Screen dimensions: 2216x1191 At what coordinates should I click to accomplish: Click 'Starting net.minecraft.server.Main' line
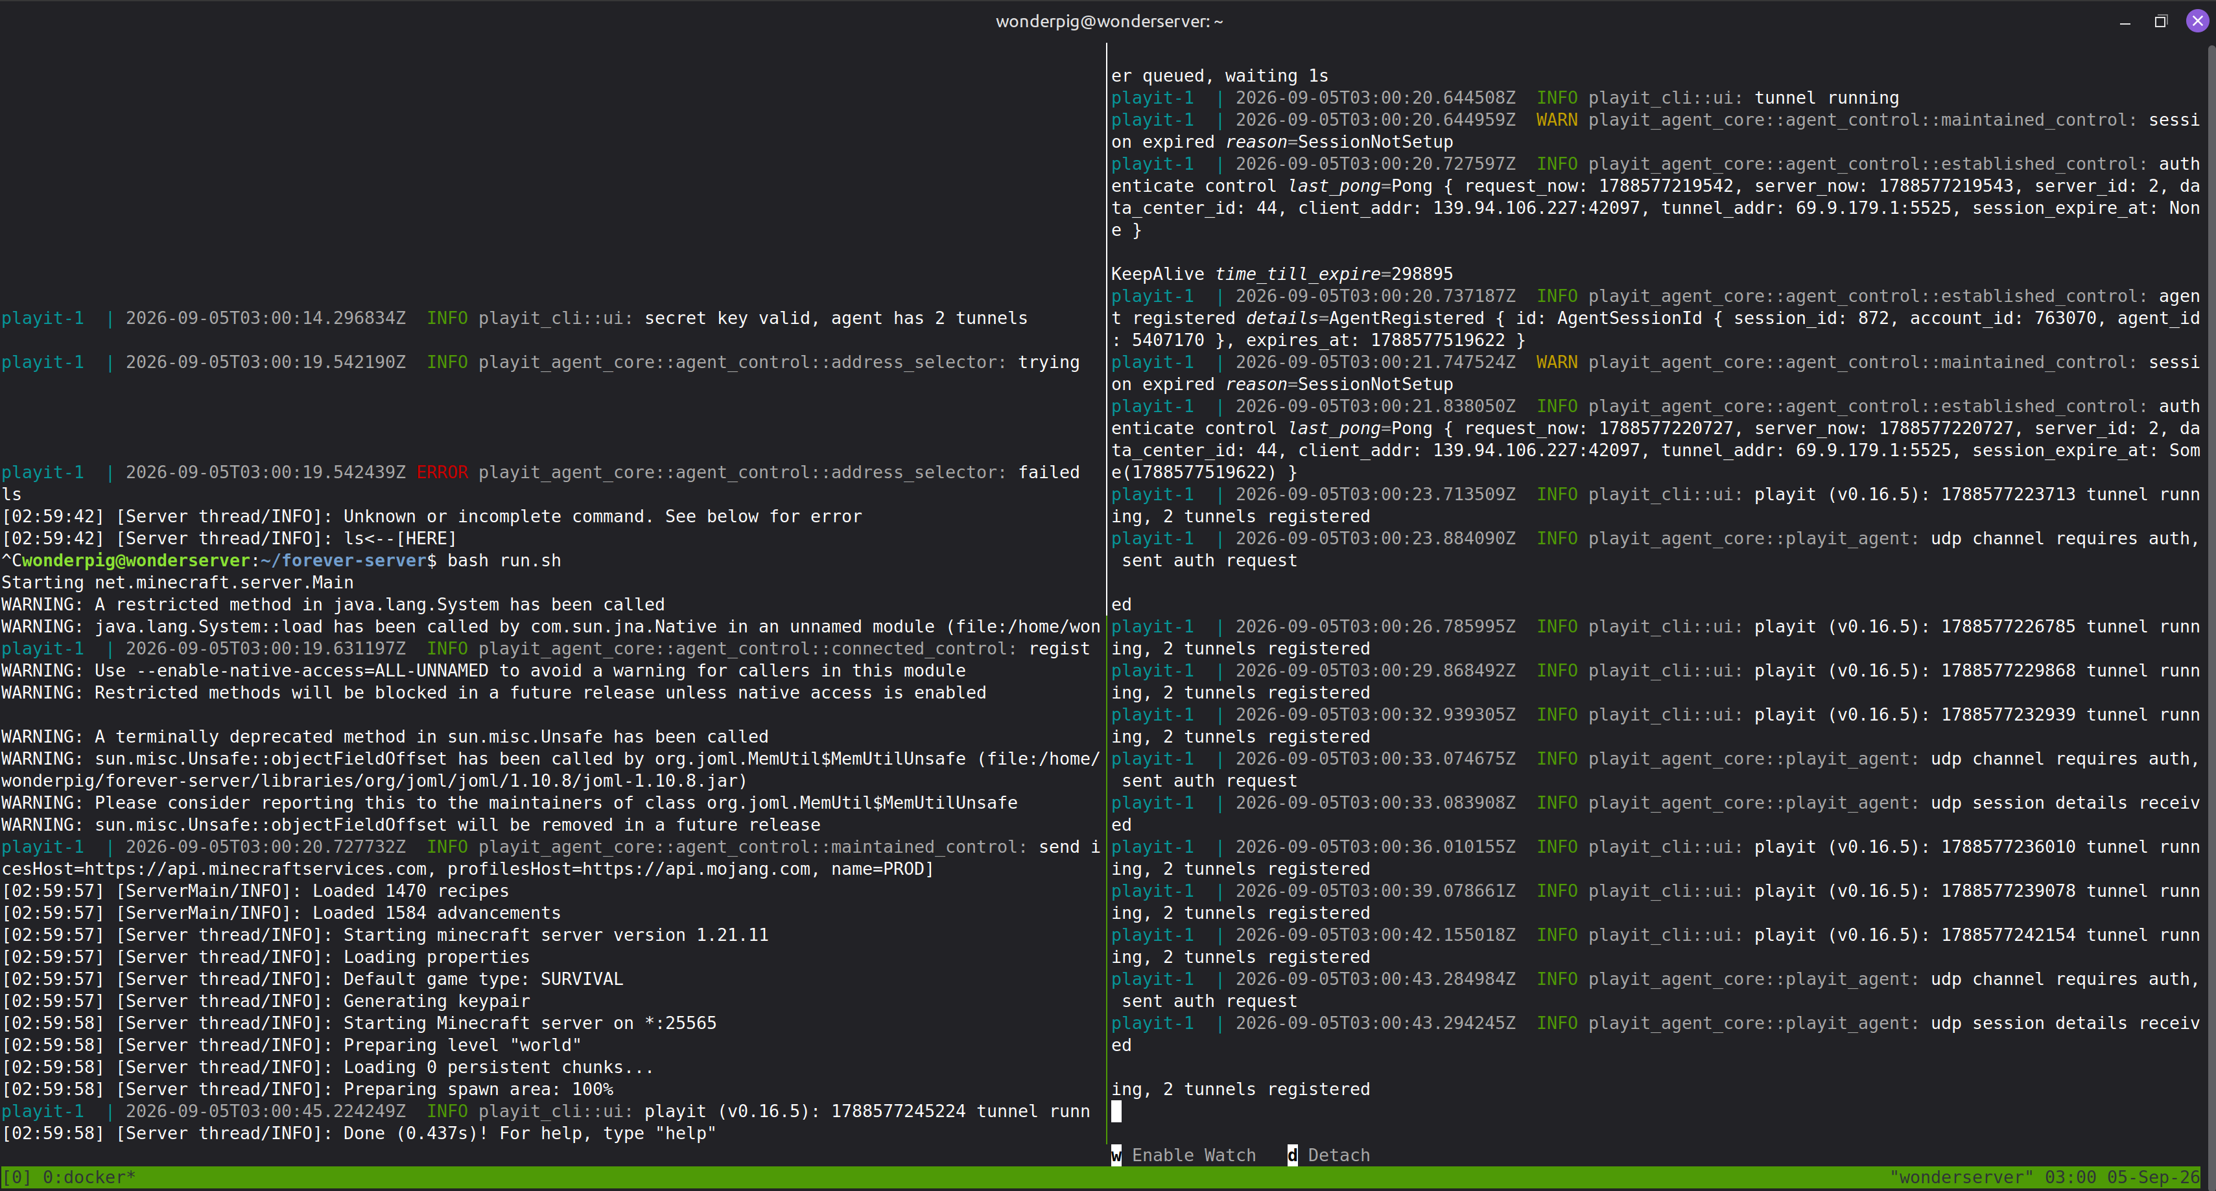click(177, 582)
